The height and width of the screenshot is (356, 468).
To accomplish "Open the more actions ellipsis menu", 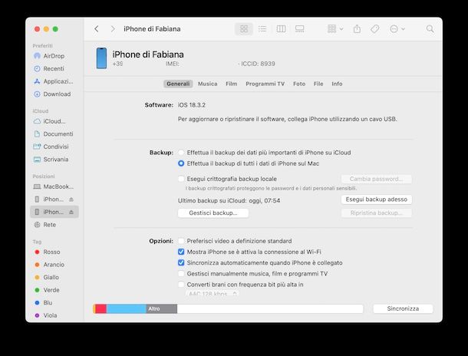I will click(397, 29).
